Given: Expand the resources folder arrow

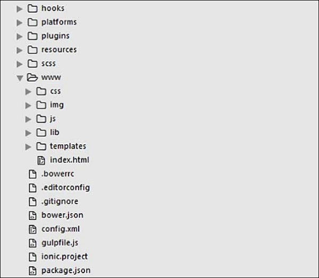Looking at the screenshot, I should [x=20, y=50].
